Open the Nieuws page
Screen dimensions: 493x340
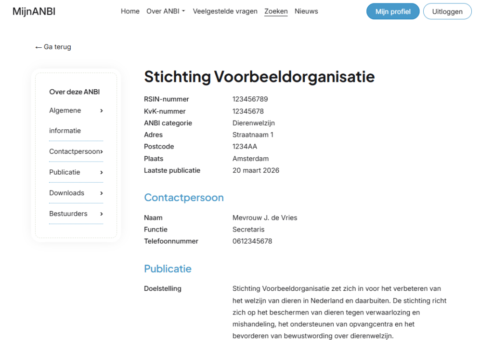pos(306,12)
